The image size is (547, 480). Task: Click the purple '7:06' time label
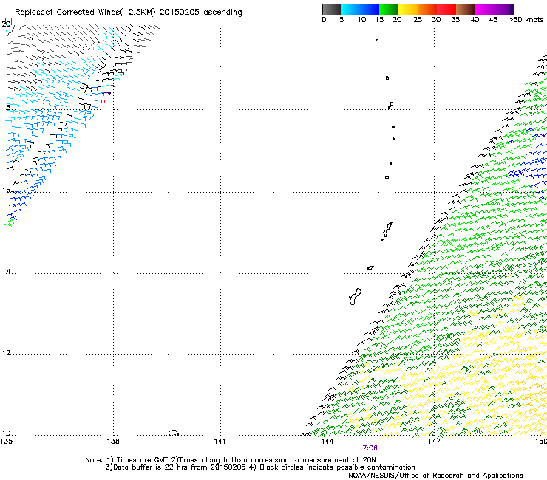coord(370,448)
